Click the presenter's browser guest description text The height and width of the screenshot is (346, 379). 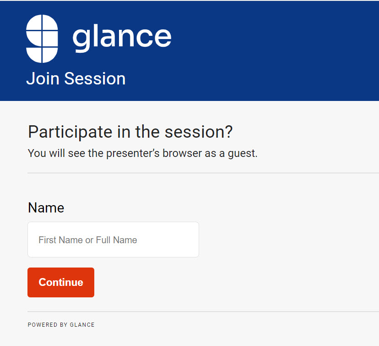[143, 153]
